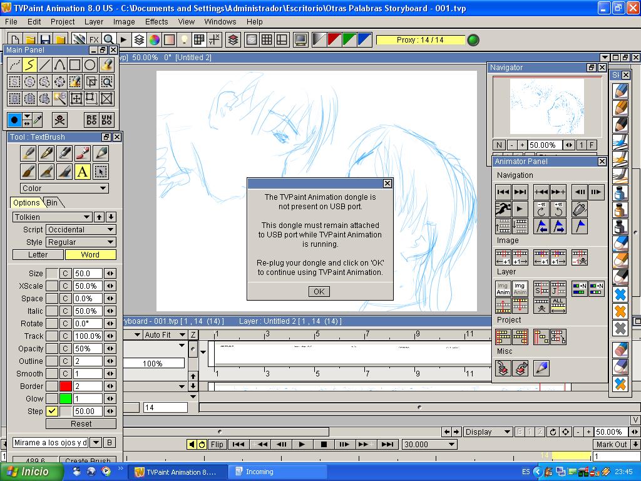The height and width of the screenshot is (481, 641).
Task: Select the rectangle shape tool
Action: [75, 65]
